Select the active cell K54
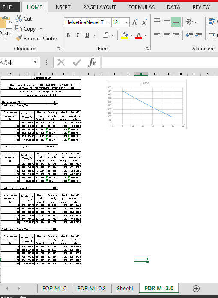 click(x=141, y=260)
